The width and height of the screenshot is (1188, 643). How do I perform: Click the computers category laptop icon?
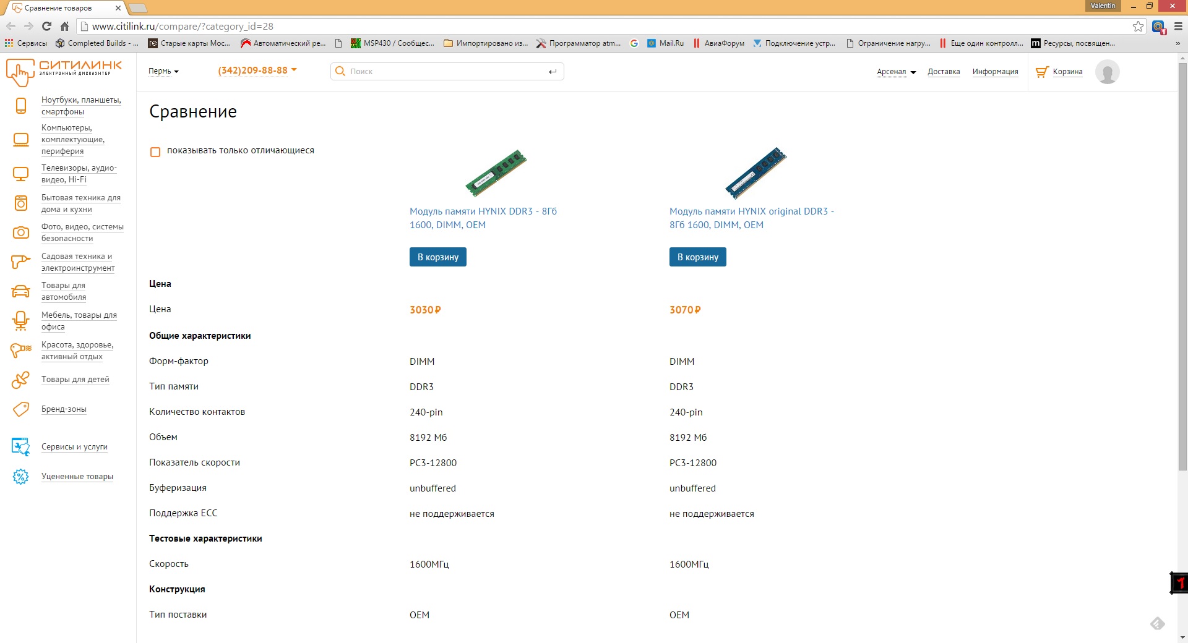21,140
